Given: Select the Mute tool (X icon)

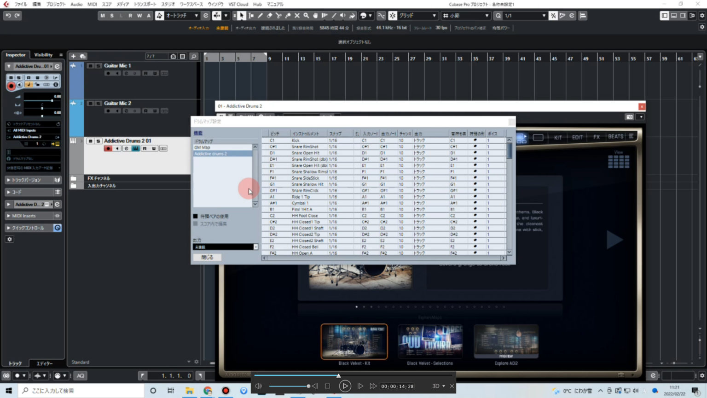Looking at the screenshot, I should pyautogui.click(x=297, y=15).
